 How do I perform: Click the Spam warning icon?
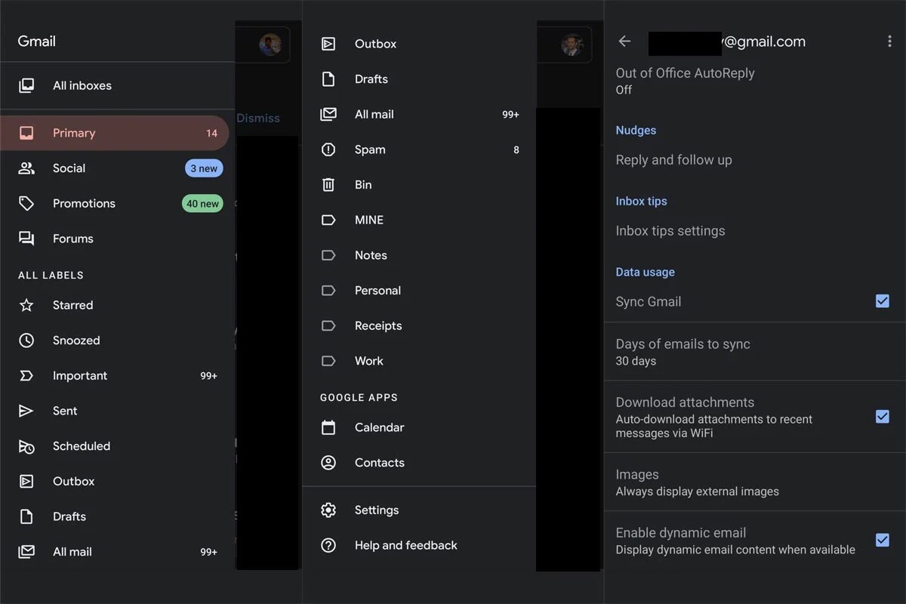point(328,149)
